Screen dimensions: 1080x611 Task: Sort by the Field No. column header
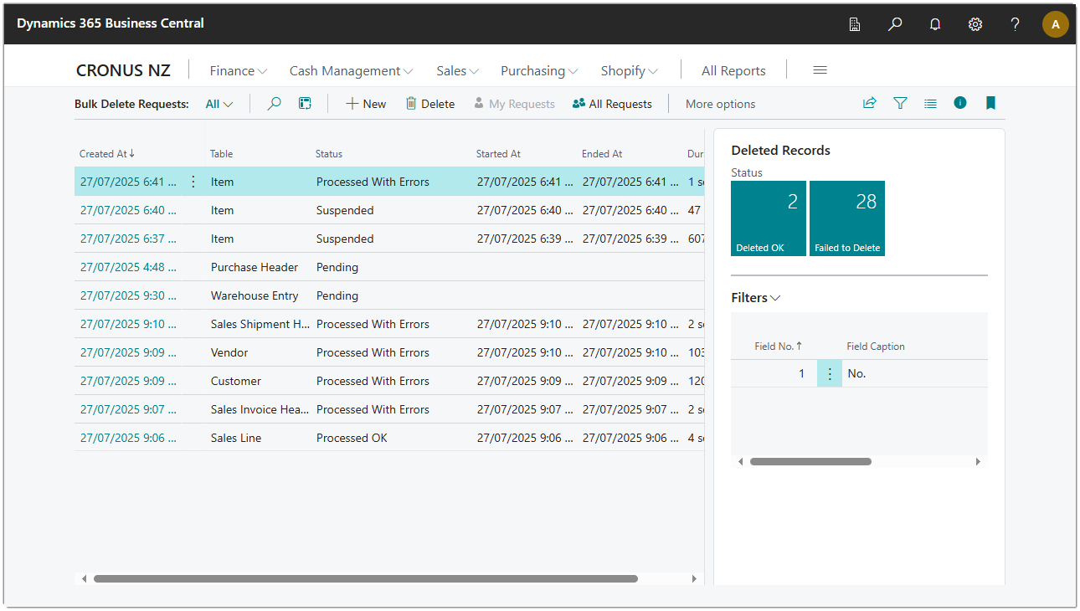[x=779, y=347]
